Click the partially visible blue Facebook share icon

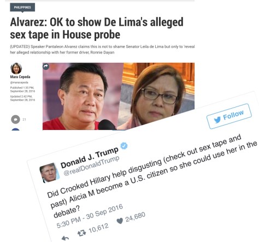click(15, 129)
